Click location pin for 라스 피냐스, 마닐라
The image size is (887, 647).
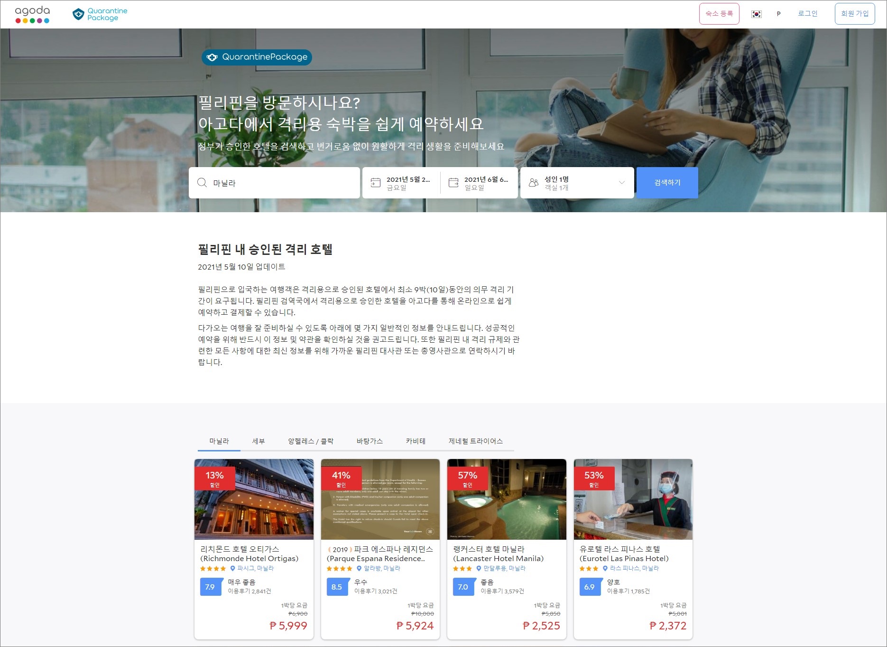[605, 568]
